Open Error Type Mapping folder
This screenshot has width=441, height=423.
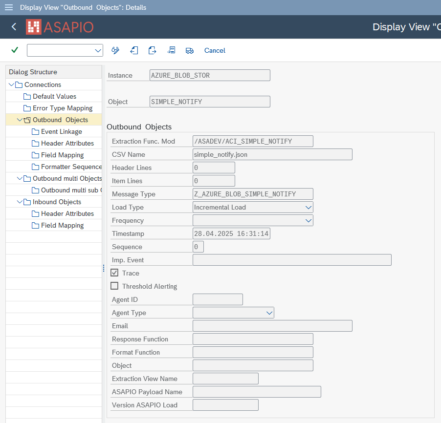coord(58,108)
